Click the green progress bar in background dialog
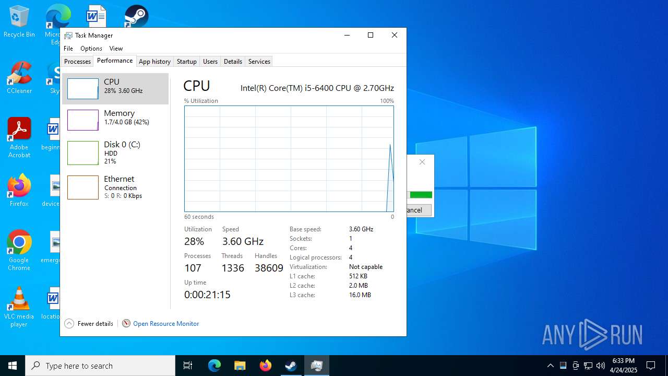Image resolution: width=668 pixels, height=376 pixels. point(421,195)
